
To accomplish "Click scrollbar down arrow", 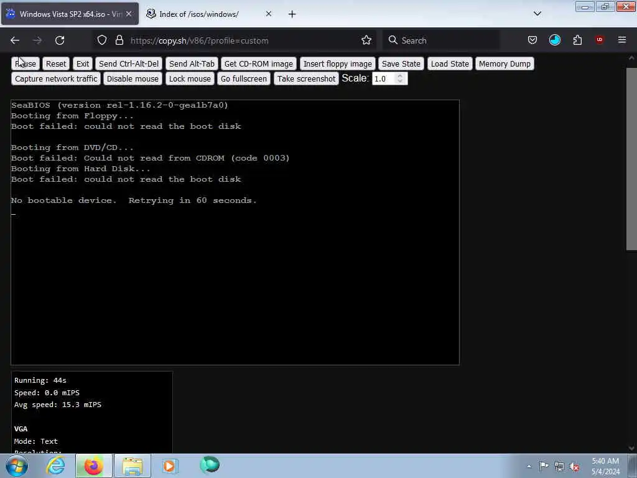I will pyautogui.click(x=631, y=448).
